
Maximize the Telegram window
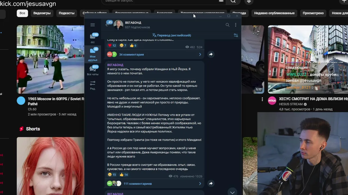[229, 16]
